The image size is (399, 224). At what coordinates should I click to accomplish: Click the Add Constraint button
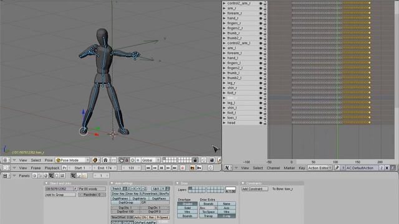(x=255, y=189)
